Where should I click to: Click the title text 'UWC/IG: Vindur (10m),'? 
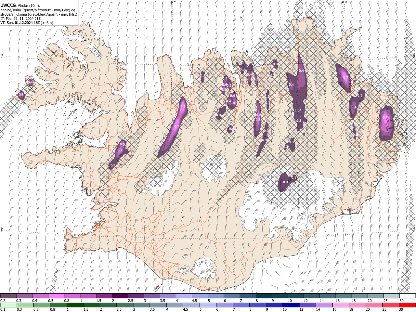[x=20, y=5]
